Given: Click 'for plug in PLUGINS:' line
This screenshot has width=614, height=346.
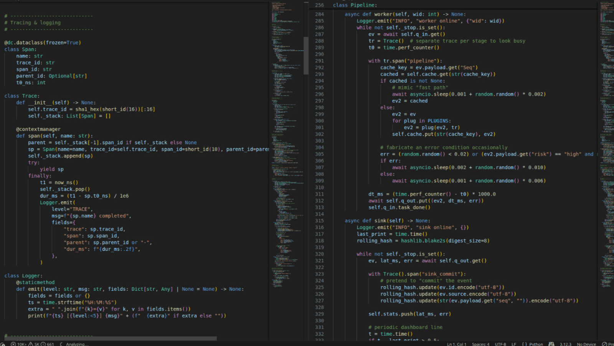Looking at the screenshot, I should point(421,121).
